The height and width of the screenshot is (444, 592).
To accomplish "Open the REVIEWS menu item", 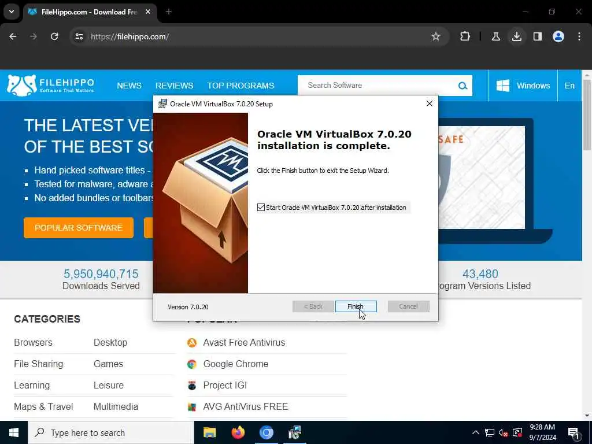I will coord(175,86).
